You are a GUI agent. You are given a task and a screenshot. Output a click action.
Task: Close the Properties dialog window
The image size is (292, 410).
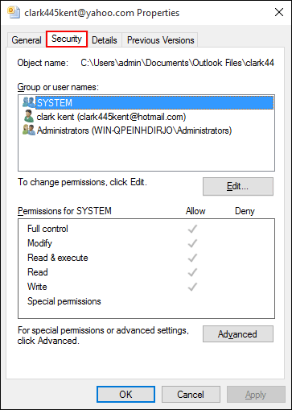[279, 12]
